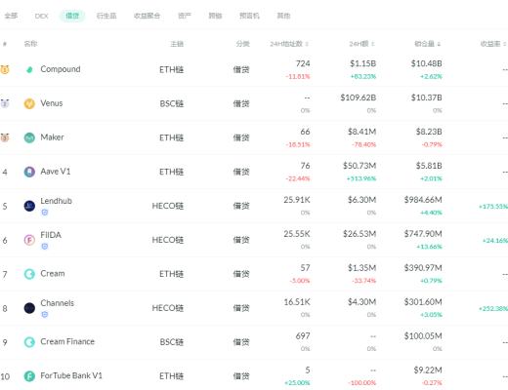Click Lendhub's 25.91K address count
508x390 pixels.
coord(297,200)
